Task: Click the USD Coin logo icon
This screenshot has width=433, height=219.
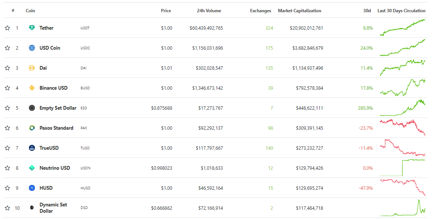Action: [32, 48]
